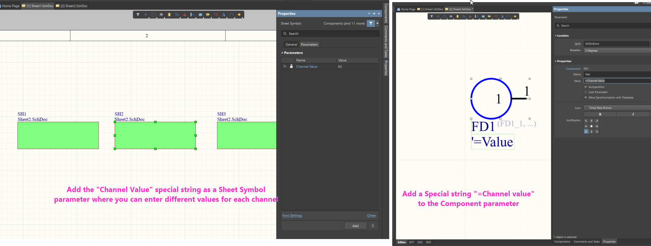Screen dimensions: 651x246
Task: Open the Rotation dropdown showing 0 Degrees
Action: click(617, 50)
